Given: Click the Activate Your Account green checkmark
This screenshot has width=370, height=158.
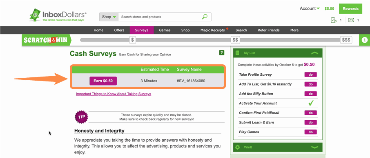Looking at the screenshot, I should tap(311, 103).
